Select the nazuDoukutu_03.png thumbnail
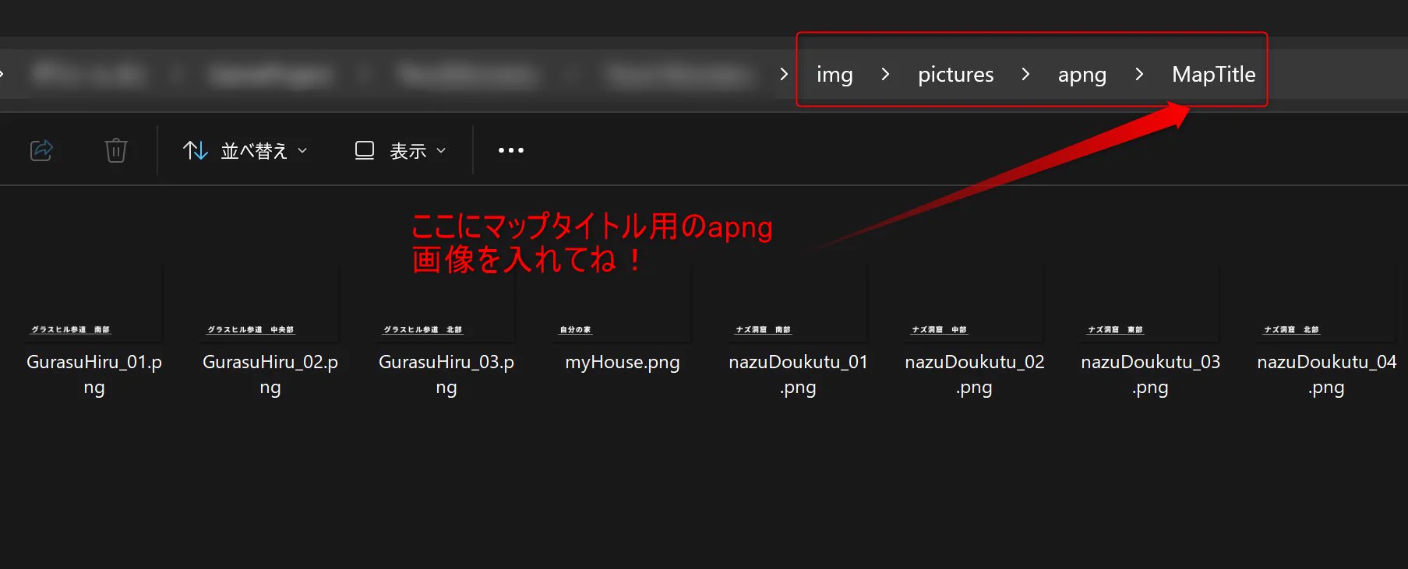Screen dimensions: 1408x569 1151,303
